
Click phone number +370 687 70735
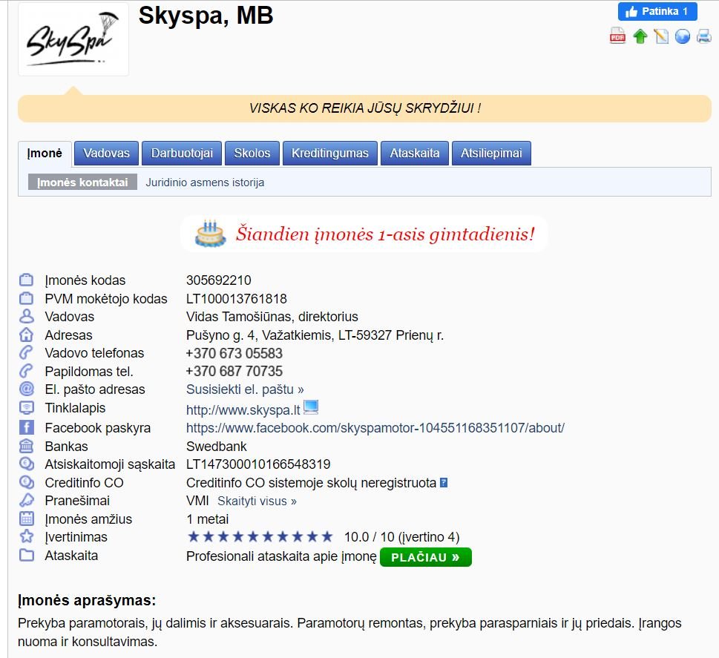(234, 372)
